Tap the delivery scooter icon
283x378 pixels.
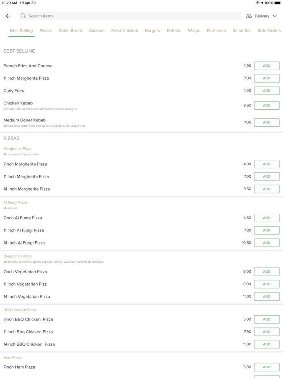point(249,16)
